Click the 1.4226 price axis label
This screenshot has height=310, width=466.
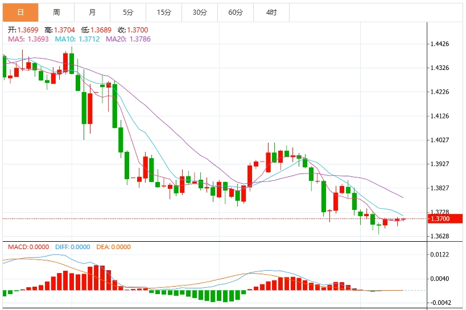440,92
